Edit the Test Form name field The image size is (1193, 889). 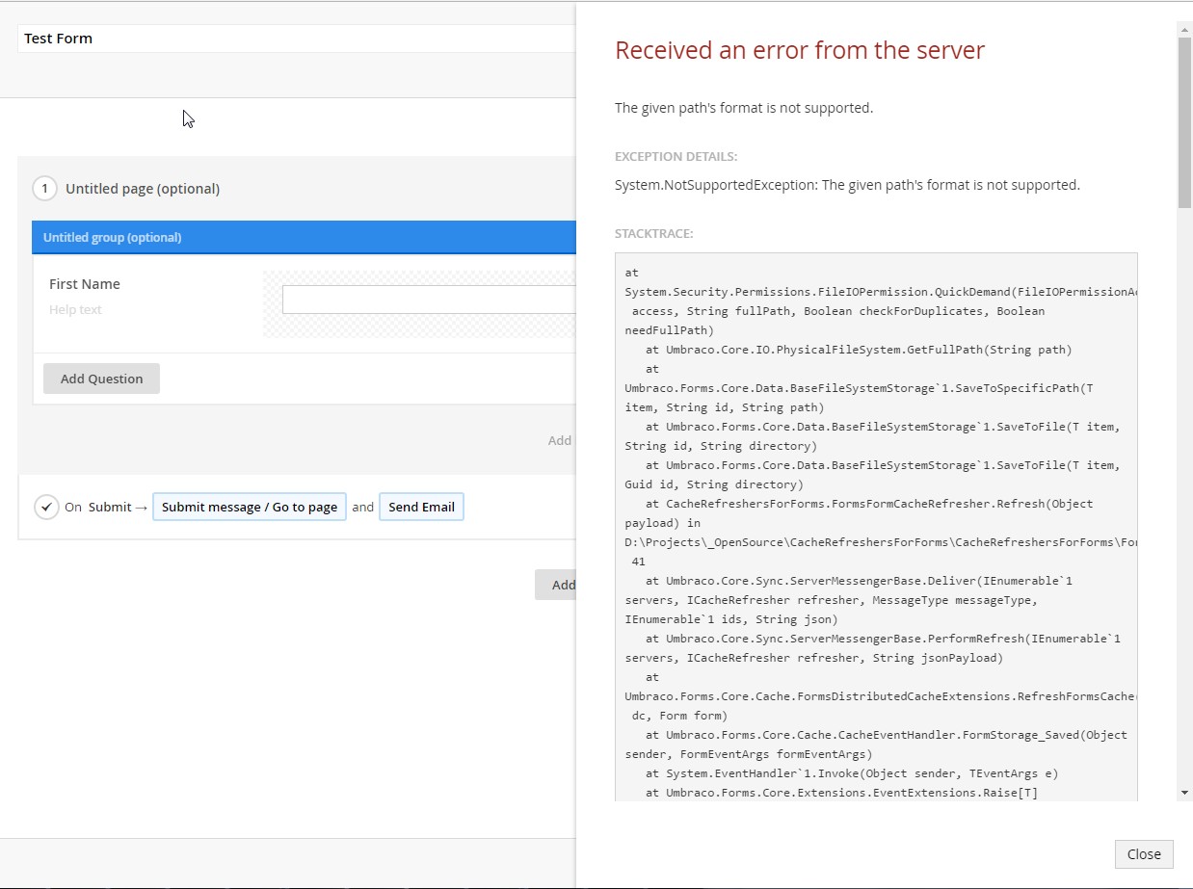(x=297, y=39)
